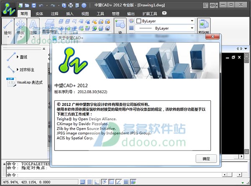Switch to the 常用 ribbon tab
The width and height of the screenshot is (251, 186).
24,14
